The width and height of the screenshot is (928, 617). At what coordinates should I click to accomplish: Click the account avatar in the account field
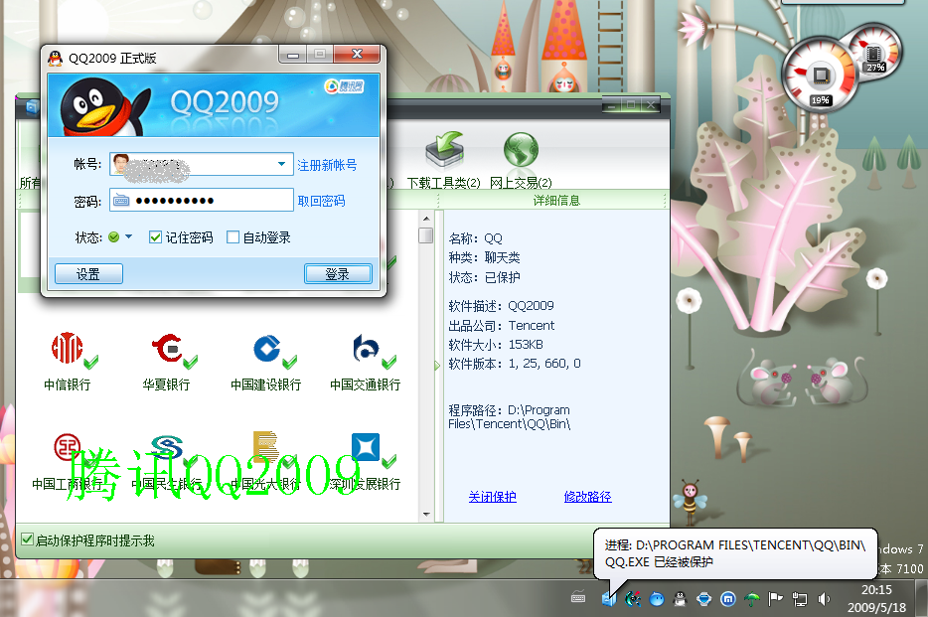tap(121, 164)
